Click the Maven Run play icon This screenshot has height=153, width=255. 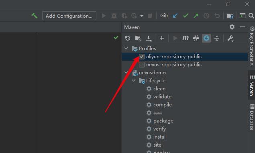175,38
